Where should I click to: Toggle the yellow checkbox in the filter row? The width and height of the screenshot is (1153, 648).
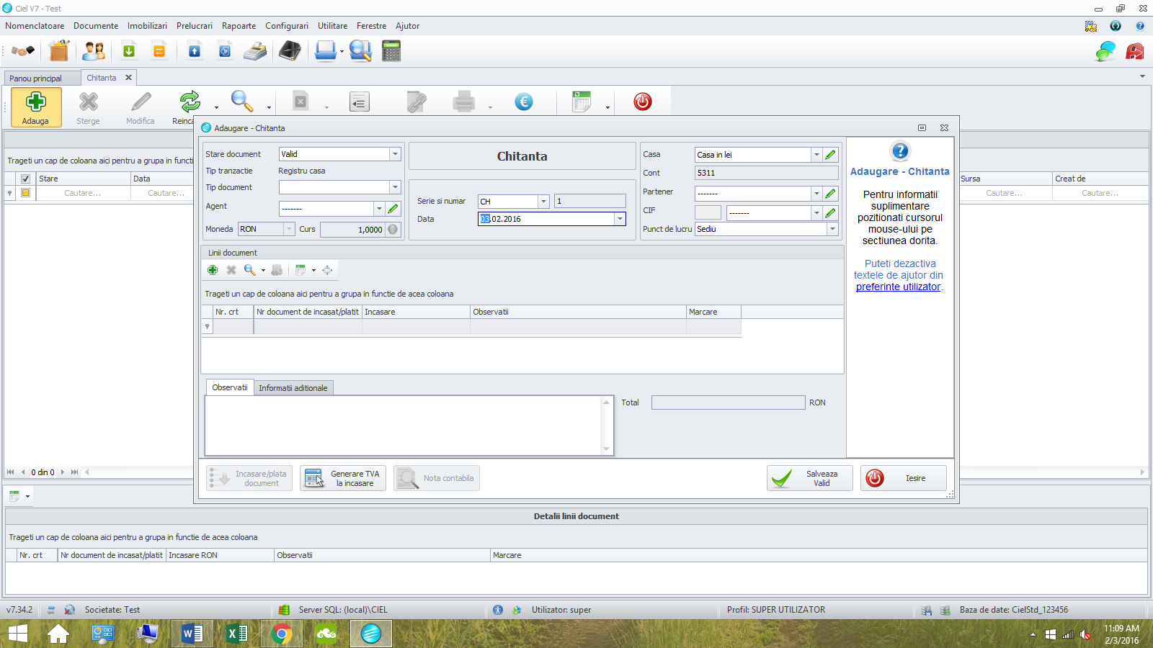click(x=25, y=193)
